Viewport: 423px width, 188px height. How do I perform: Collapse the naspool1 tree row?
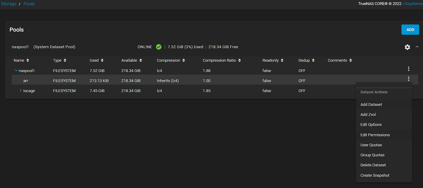tap(16, 70)
